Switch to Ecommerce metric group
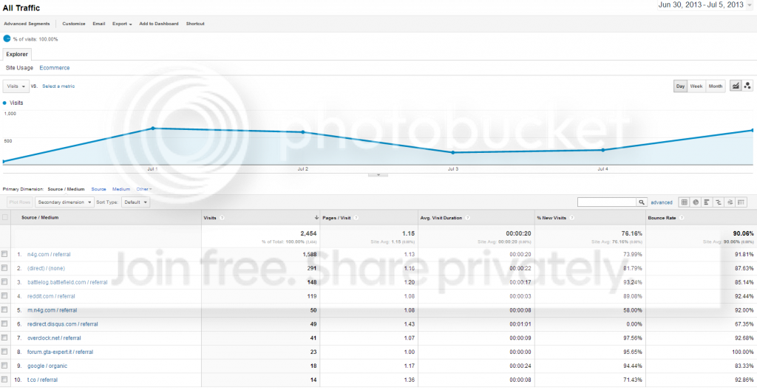757x390 pixels. (x=55, y=68)
